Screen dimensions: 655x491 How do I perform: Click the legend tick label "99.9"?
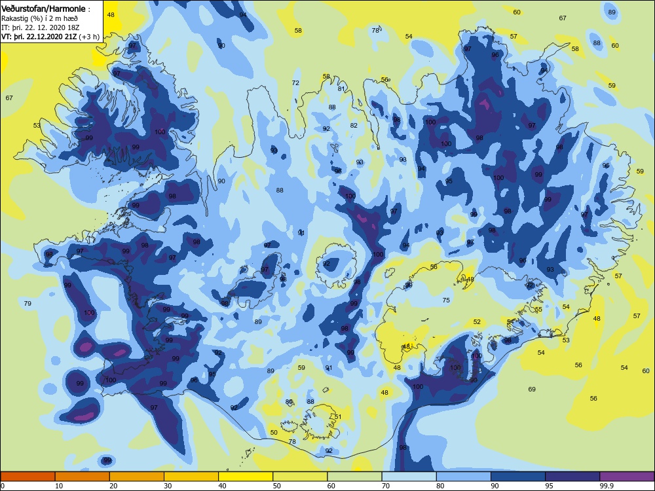(x=606, y=486)
